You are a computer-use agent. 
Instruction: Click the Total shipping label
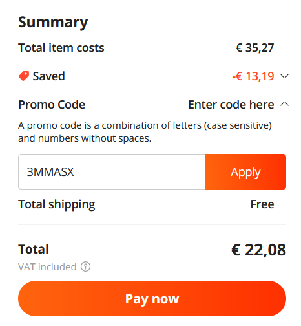click(57, 204)
